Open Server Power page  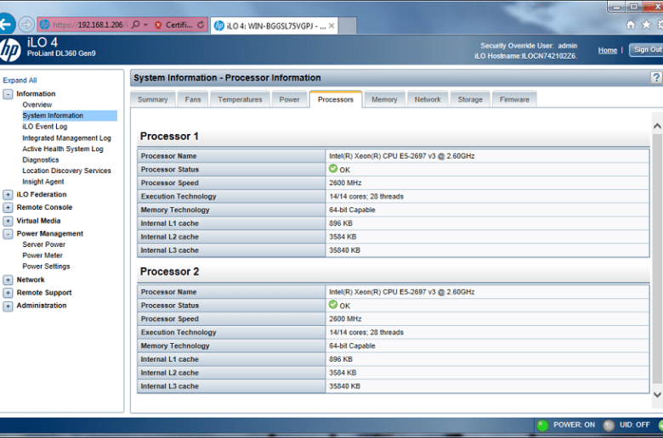[44, 244]
